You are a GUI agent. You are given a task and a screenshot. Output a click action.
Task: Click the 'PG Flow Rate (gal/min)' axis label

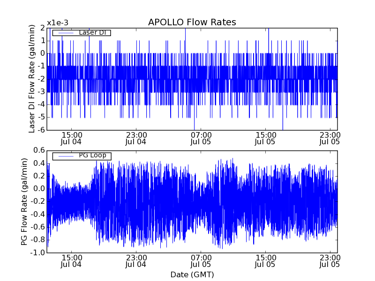[x=24, y=201]
